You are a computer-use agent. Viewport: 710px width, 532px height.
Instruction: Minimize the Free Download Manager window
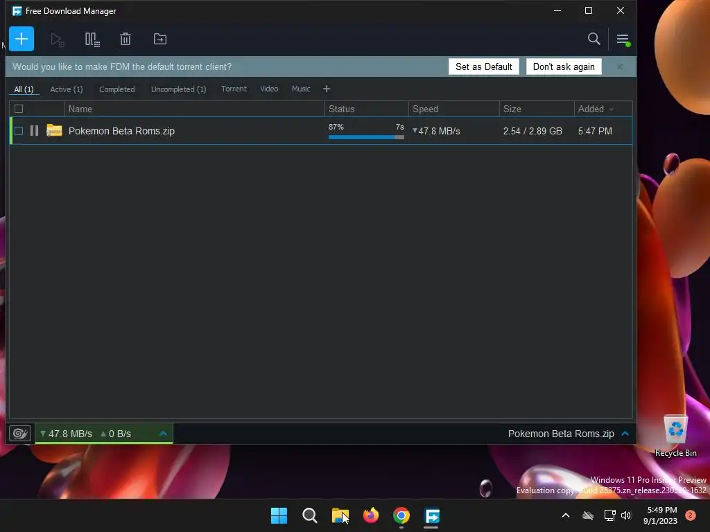click(557, 10)
